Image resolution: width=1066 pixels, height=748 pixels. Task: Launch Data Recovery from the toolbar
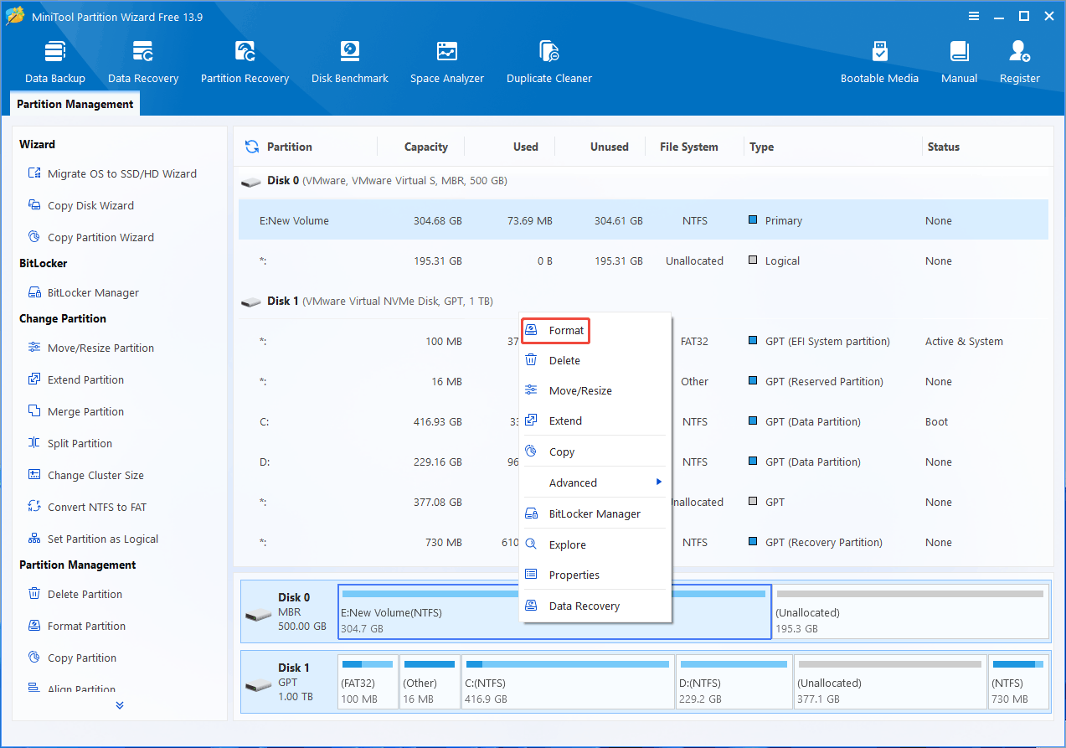(x=143, y=62)
